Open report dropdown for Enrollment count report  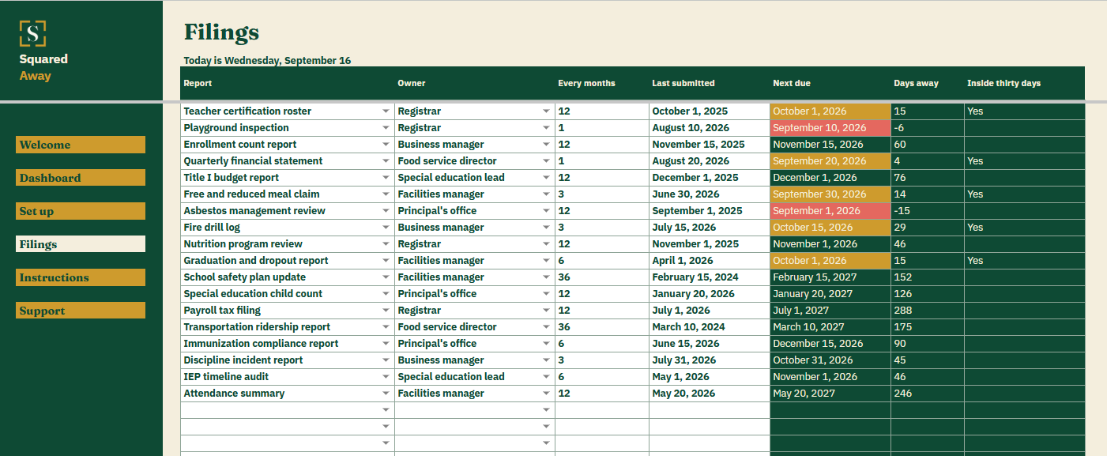coord(386,145)
